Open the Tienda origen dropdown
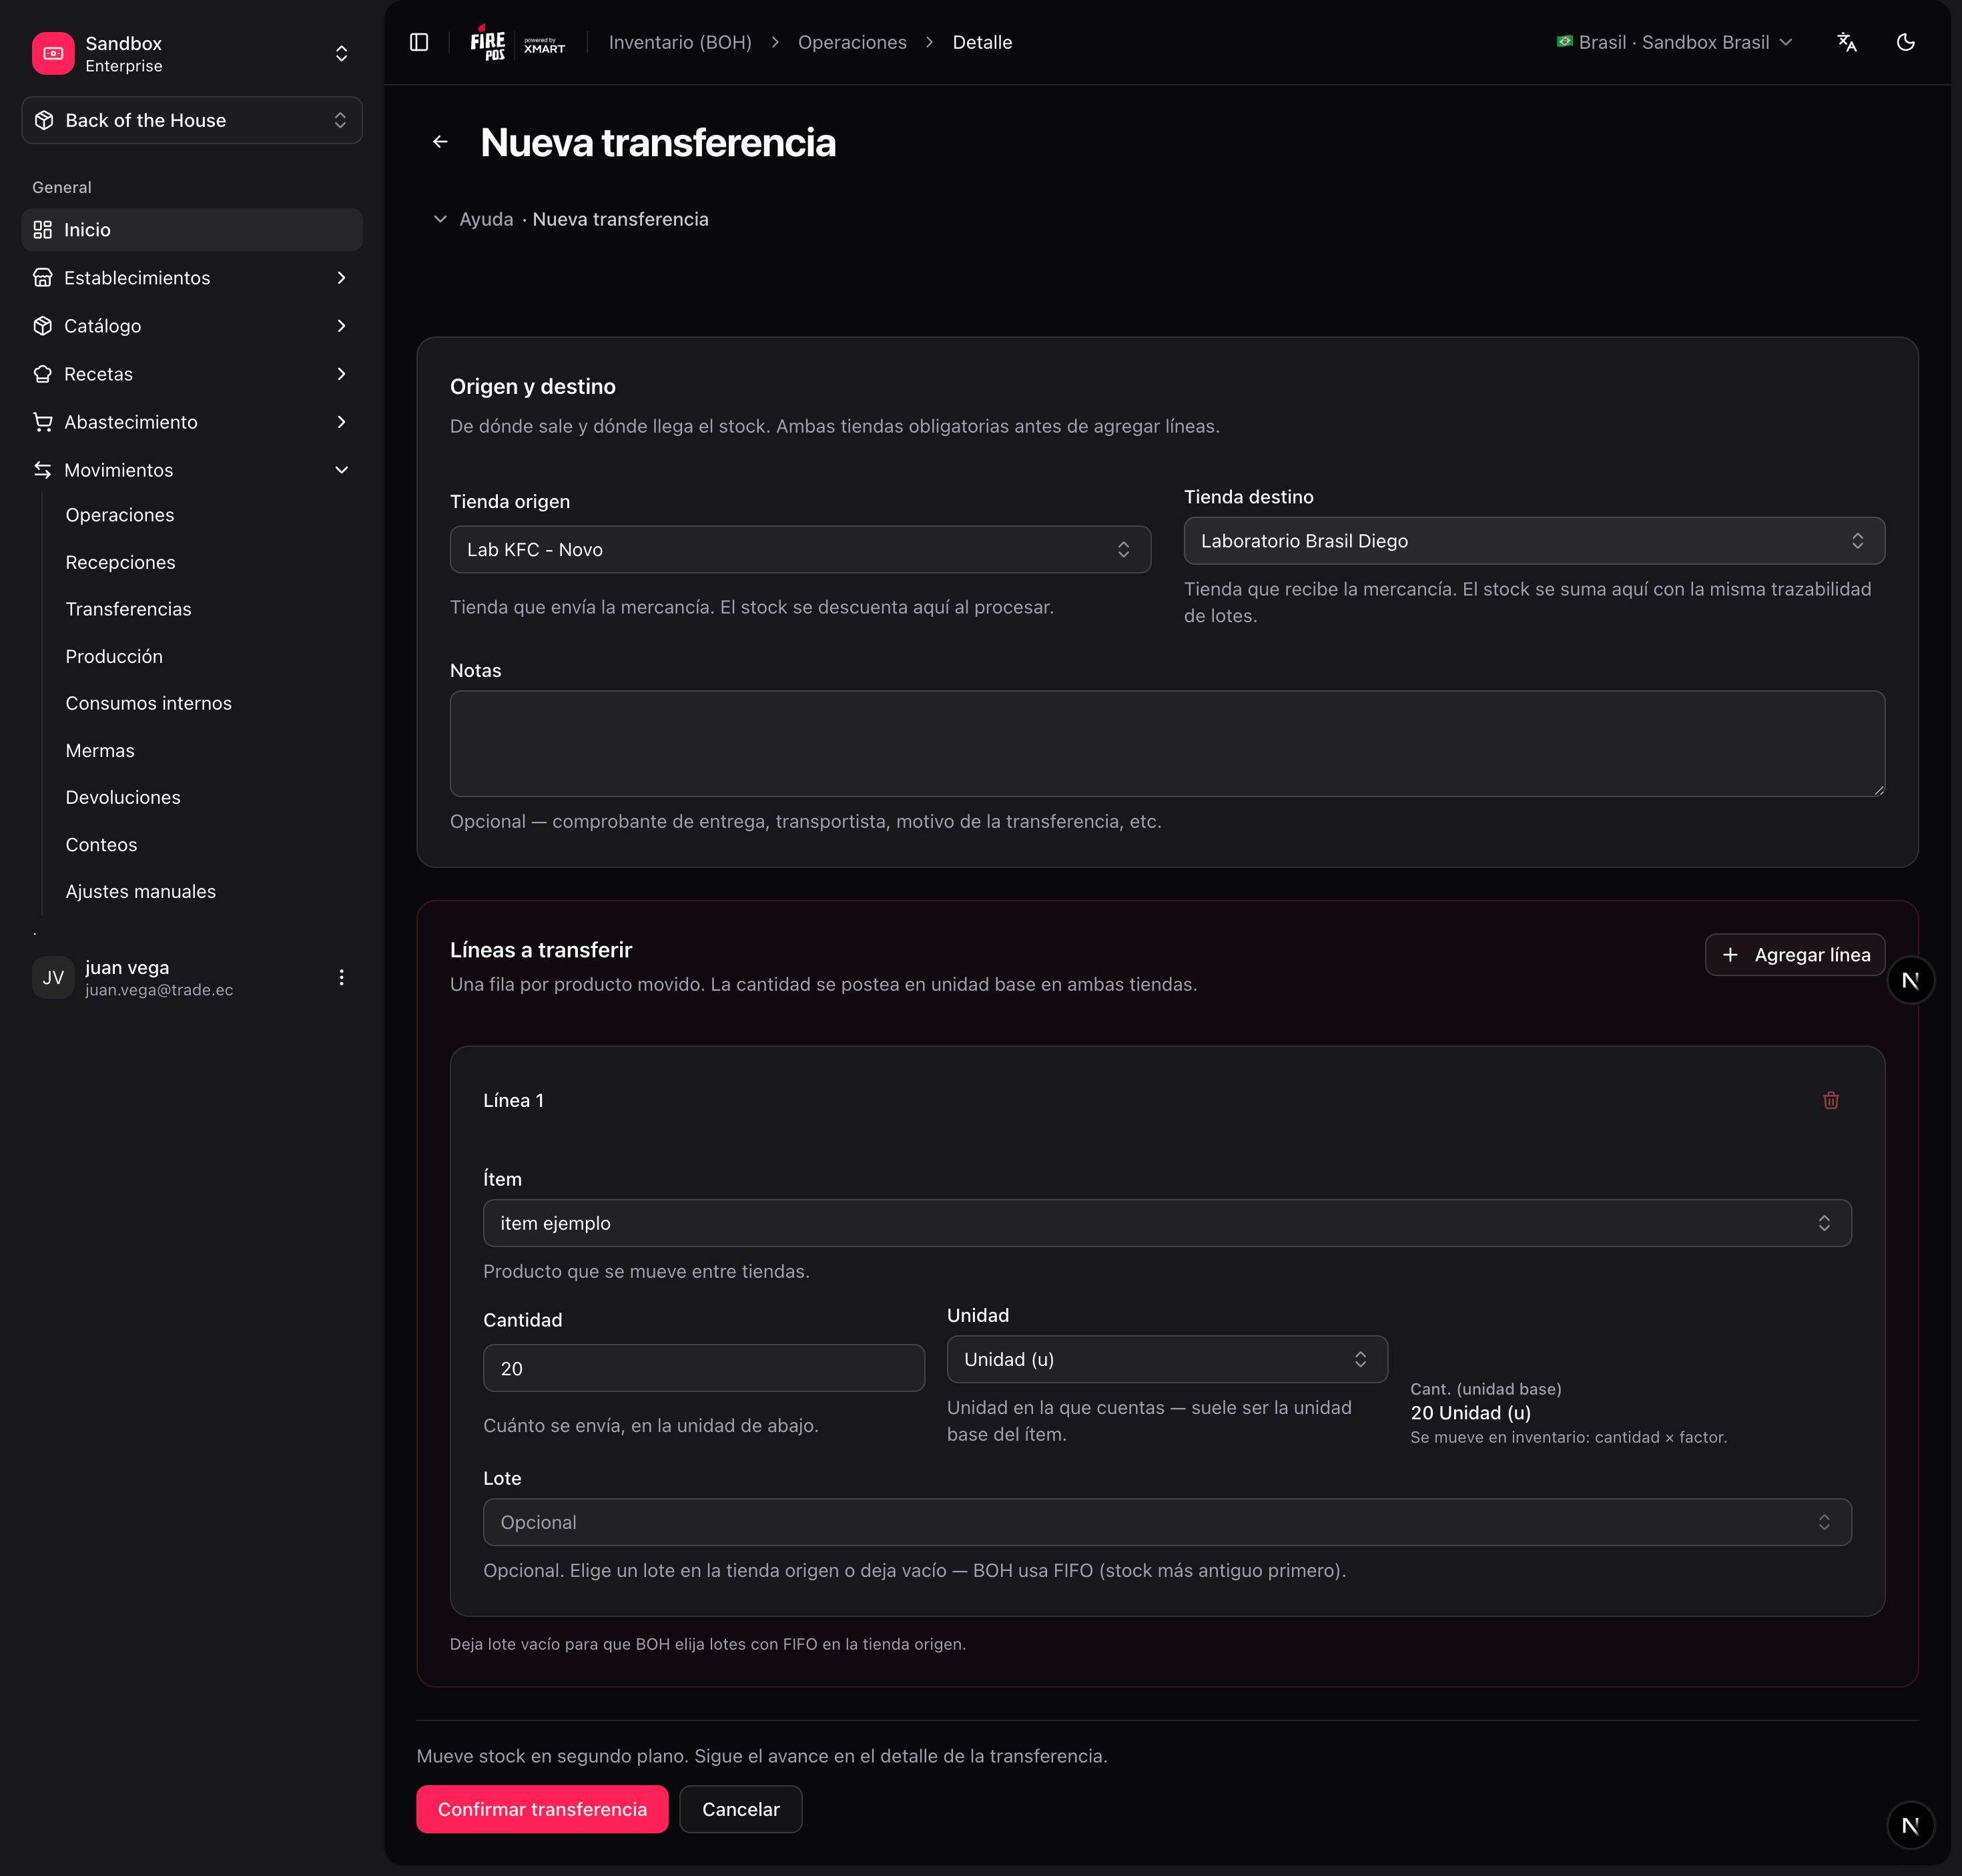 tap(799, 549)
